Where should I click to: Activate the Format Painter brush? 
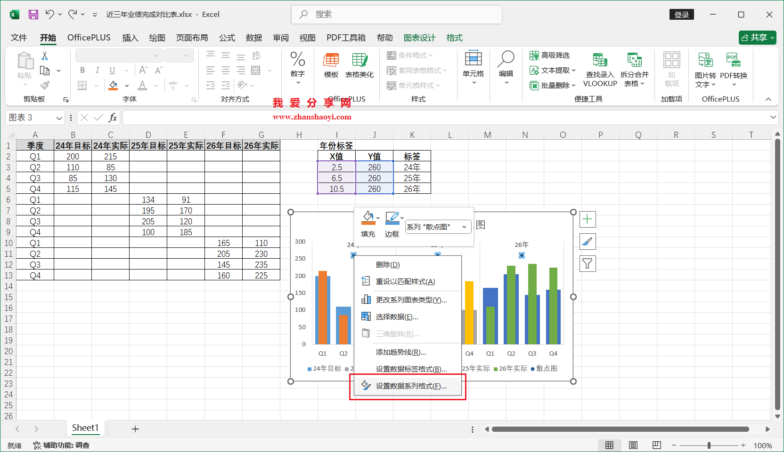(45, 85)
